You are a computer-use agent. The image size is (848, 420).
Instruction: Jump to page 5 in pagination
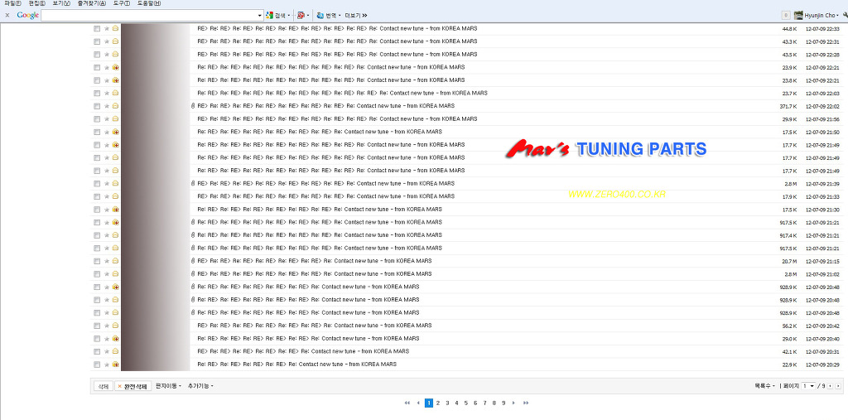coord(466,403)
